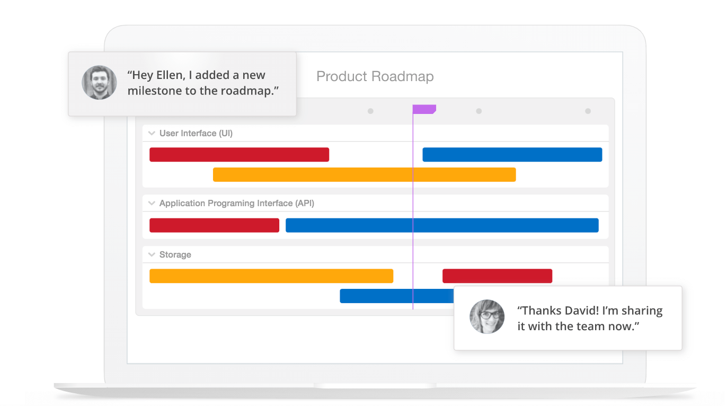Image resolution: width=727 pixels, height=406 pixels.
Task: Click Ellen's avatar next to her message
Action: [486, 316]
